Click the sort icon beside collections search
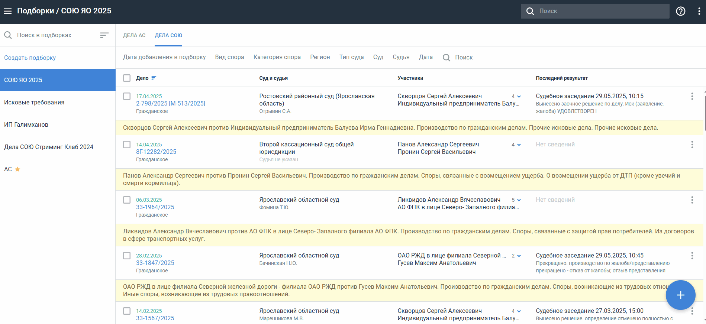This screenshot has height=324, width=706. (x=104, y=35)
